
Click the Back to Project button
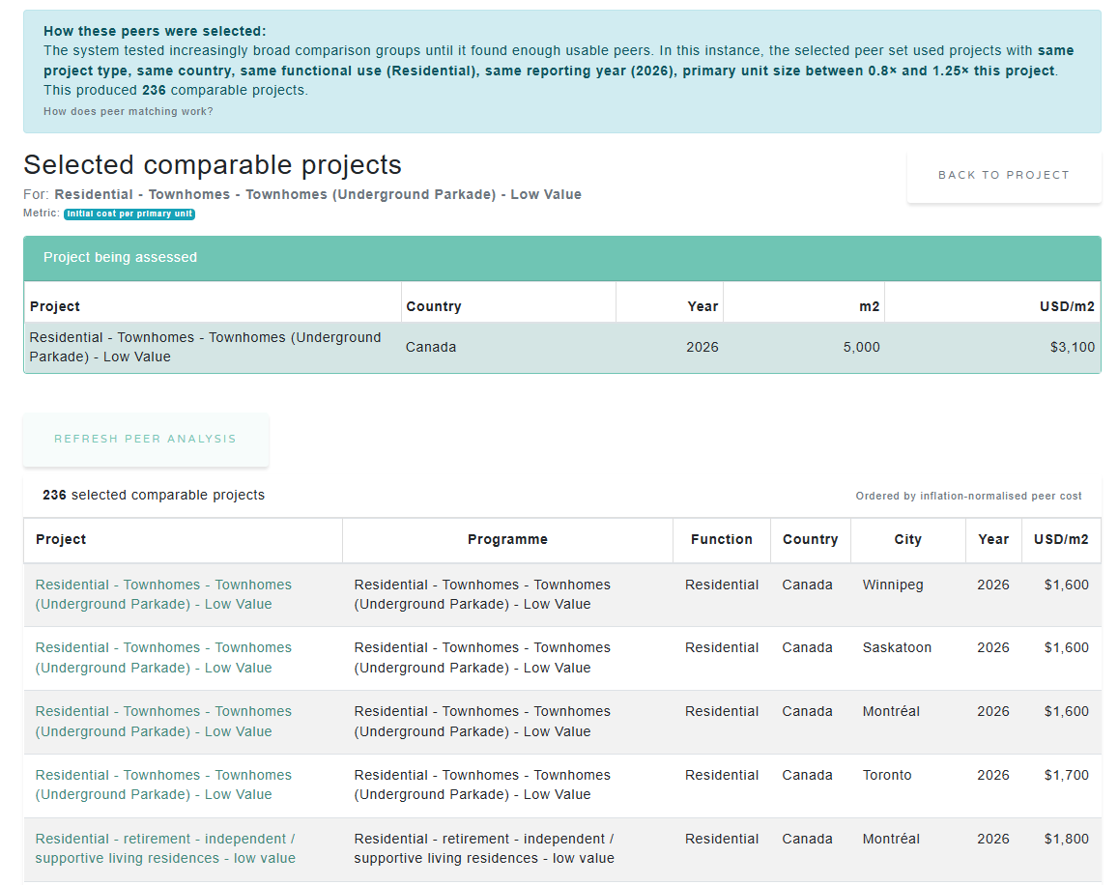pos(1003,176)
